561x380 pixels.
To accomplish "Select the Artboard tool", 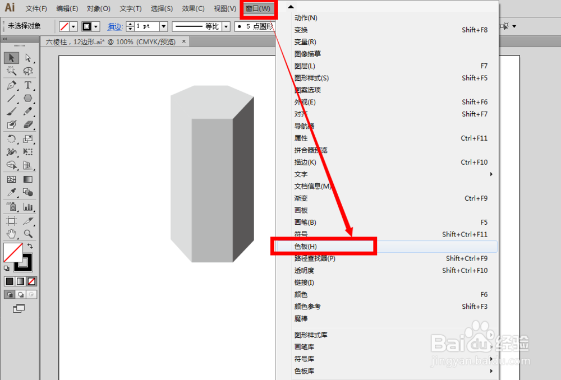I will pyautogui.click(x=11, y=221).
